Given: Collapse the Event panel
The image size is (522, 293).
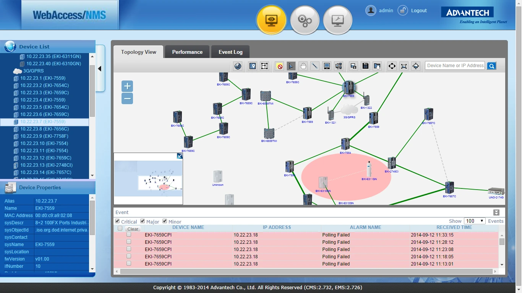Looking at the screenshot, I should click(x=496, y=213).
